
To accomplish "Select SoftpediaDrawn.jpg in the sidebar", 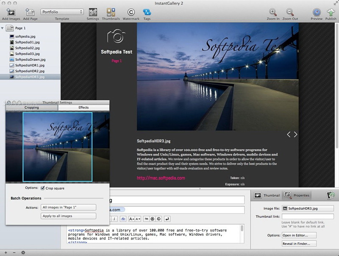I will [x=29, y=60].
